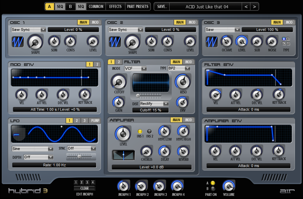
Task: Click the OSC 3 waveform display icon
Action: tap(212, 42)
